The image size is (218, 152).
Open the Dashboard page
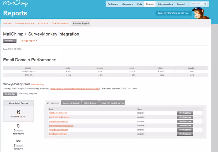pos(113,4)
